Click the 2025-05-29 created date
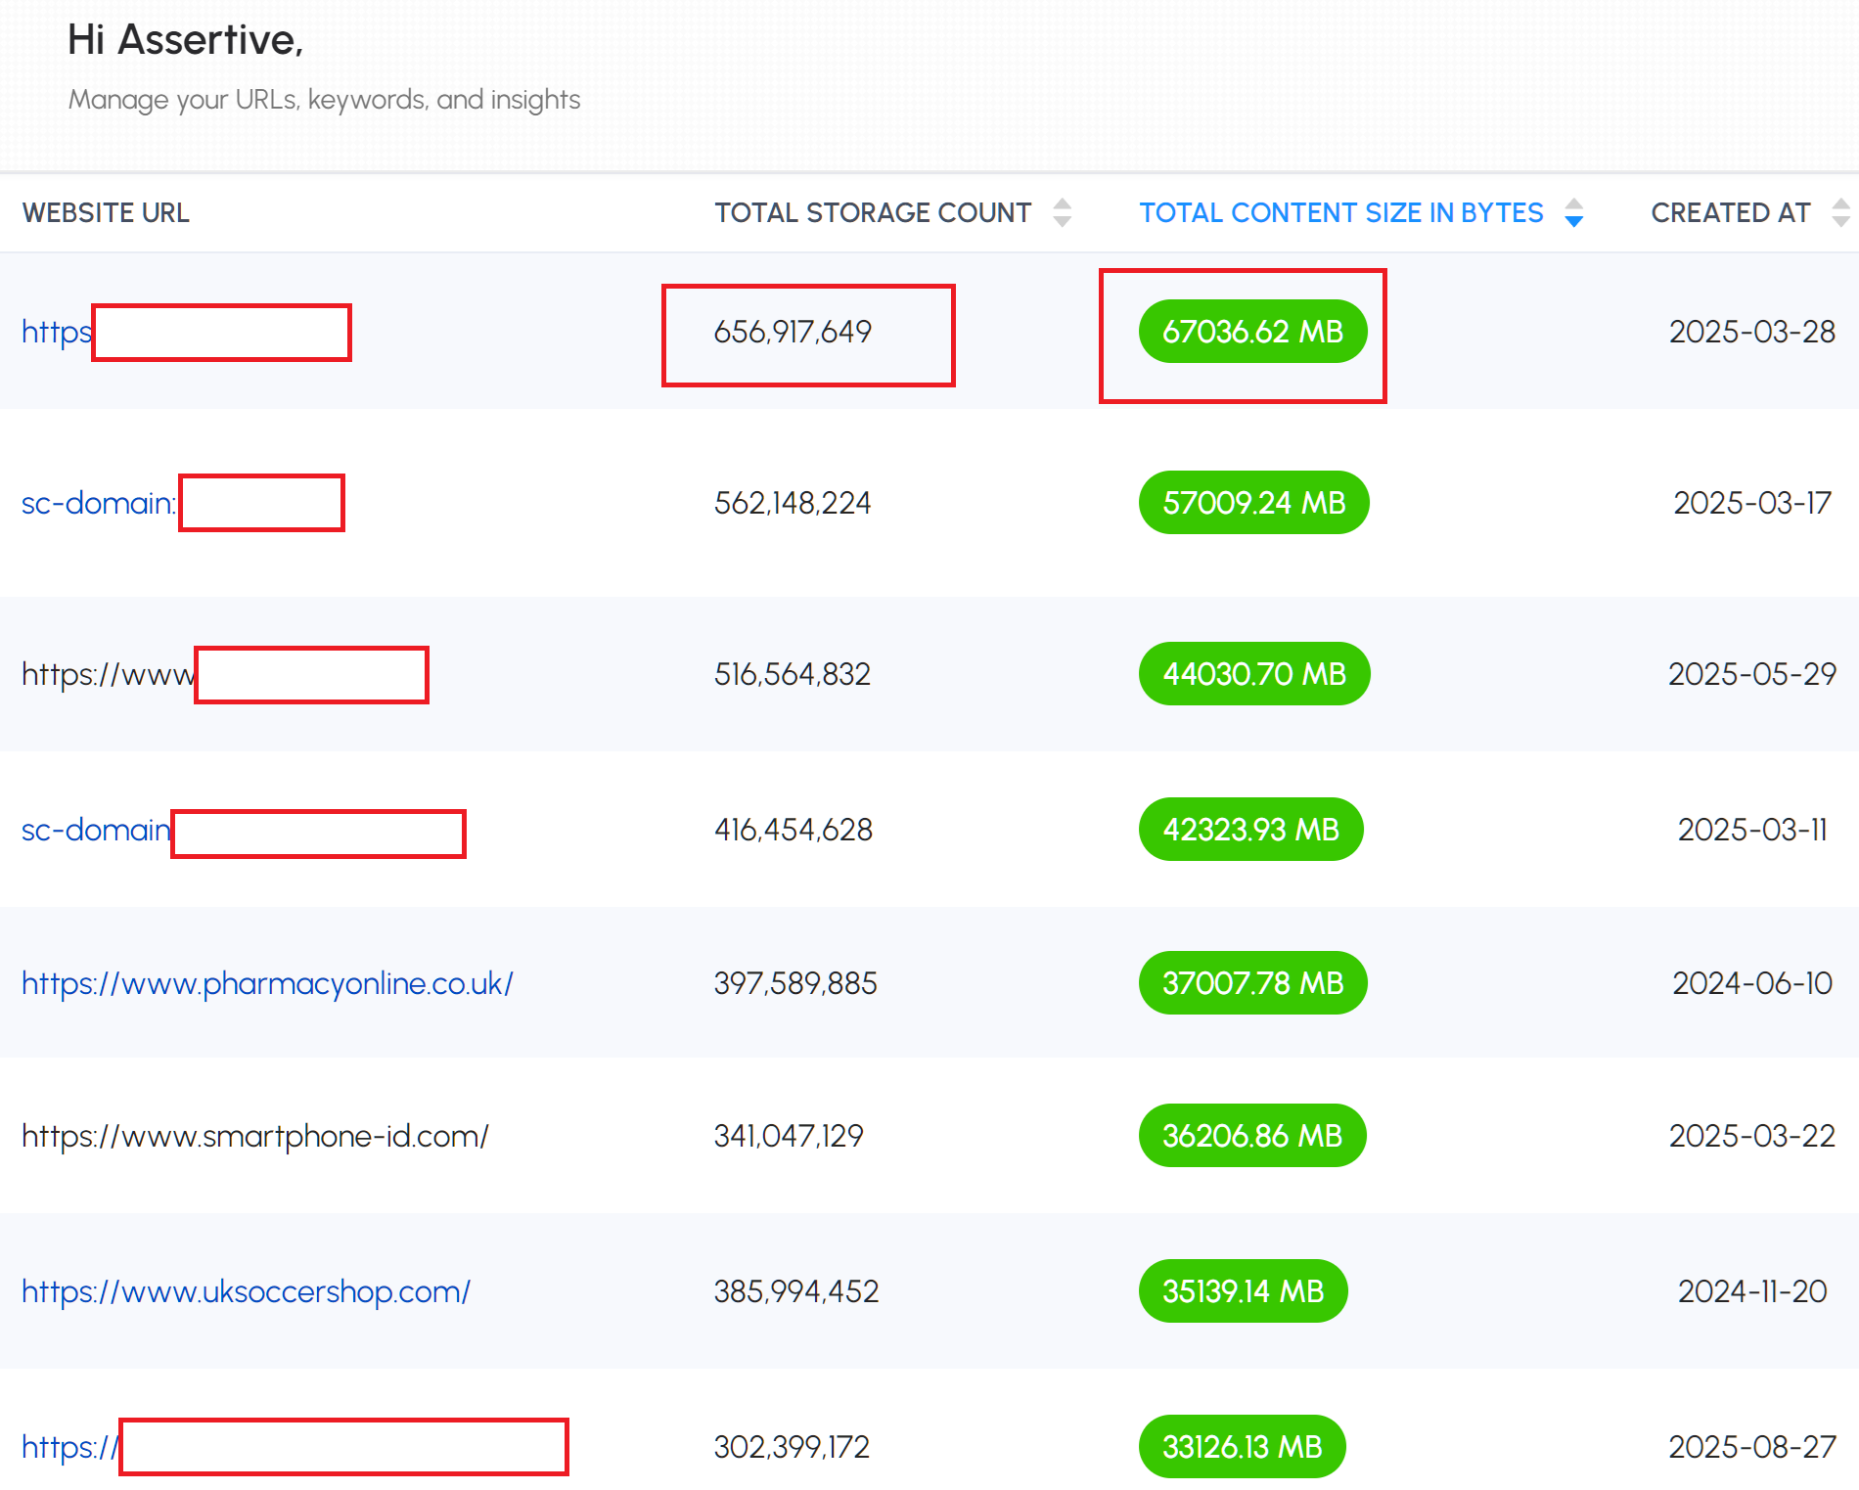The width and height of the screenshot is (1859, 1490). pos(1751,674)
